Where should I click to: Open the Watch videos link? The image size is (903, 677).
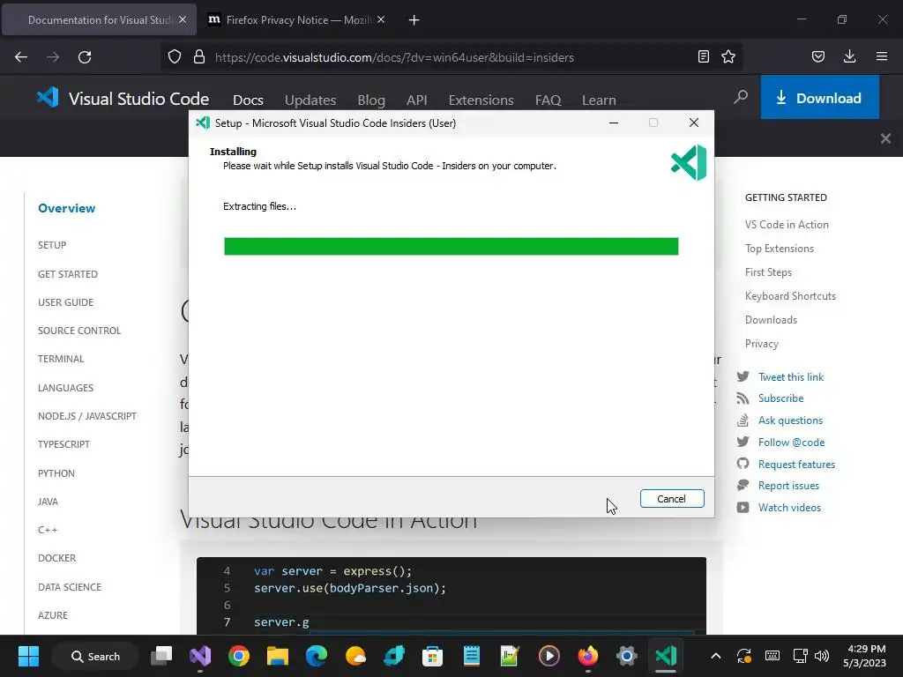789,507
